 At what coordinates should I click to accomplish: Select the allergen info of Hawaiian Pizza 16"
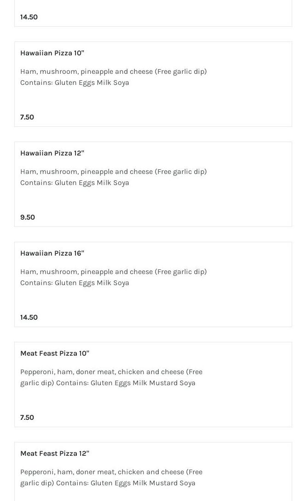pyautogui.click(x=75, y=283)
